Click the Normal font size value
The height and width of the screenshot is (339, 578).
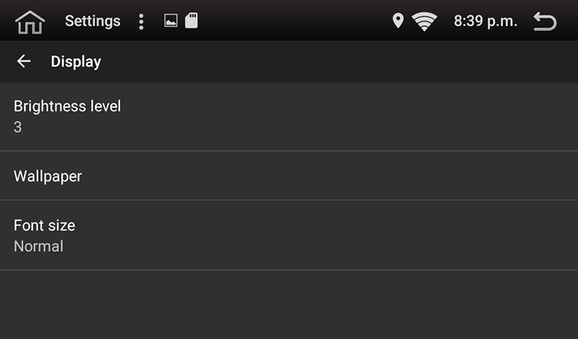coord(39,247)
